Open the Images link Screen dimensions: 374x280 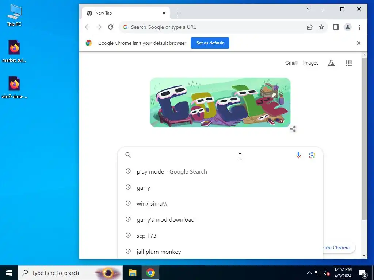pos(310,63)
